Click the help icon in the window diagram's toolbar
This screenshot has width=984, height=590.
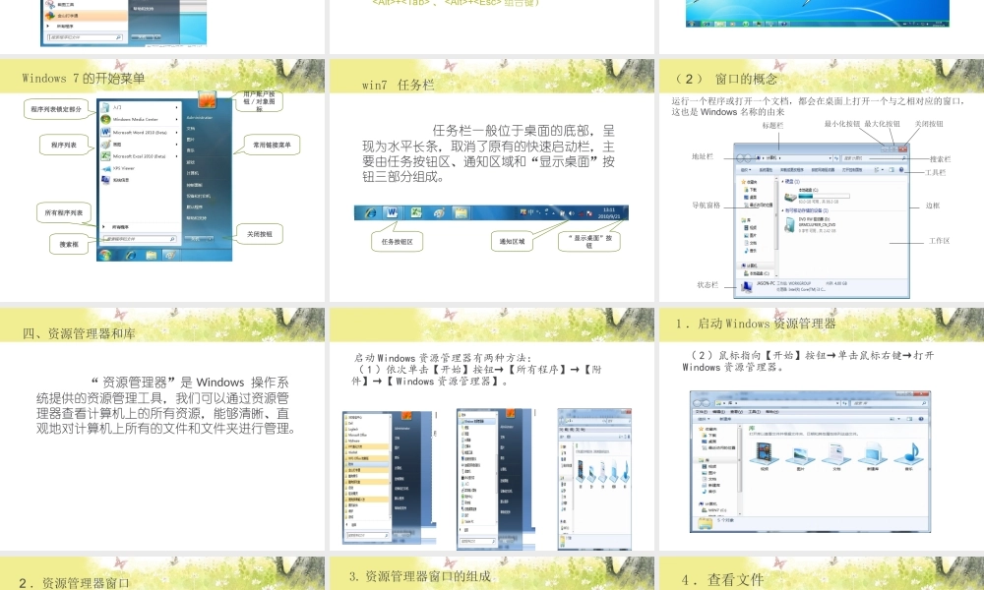(901, 169)
